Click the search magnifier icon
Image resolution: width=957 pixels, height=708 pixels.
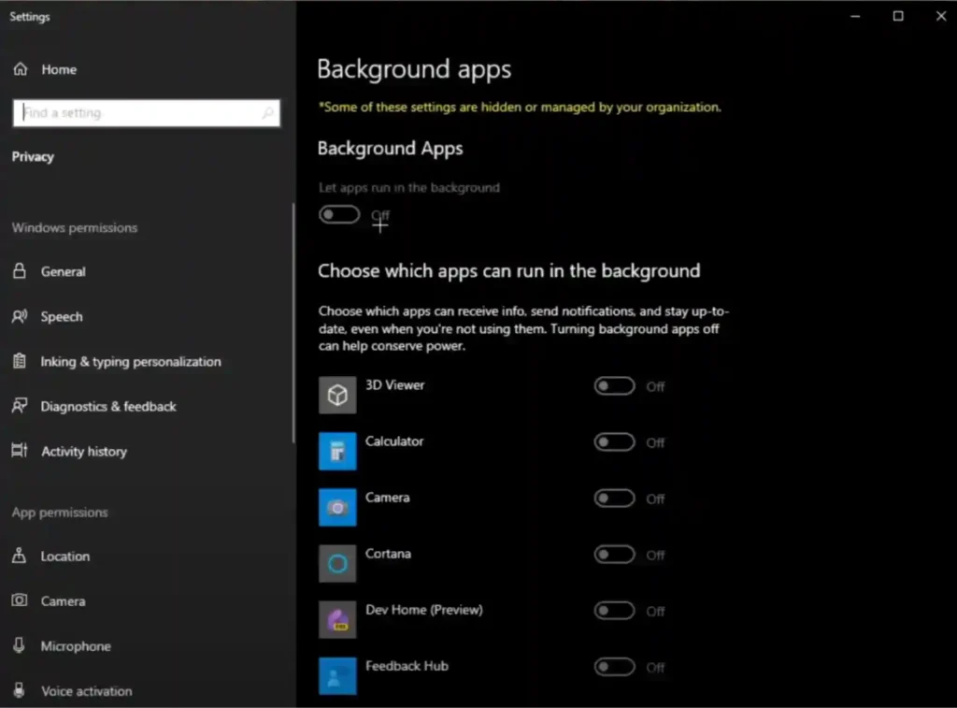tap(267, 113)
